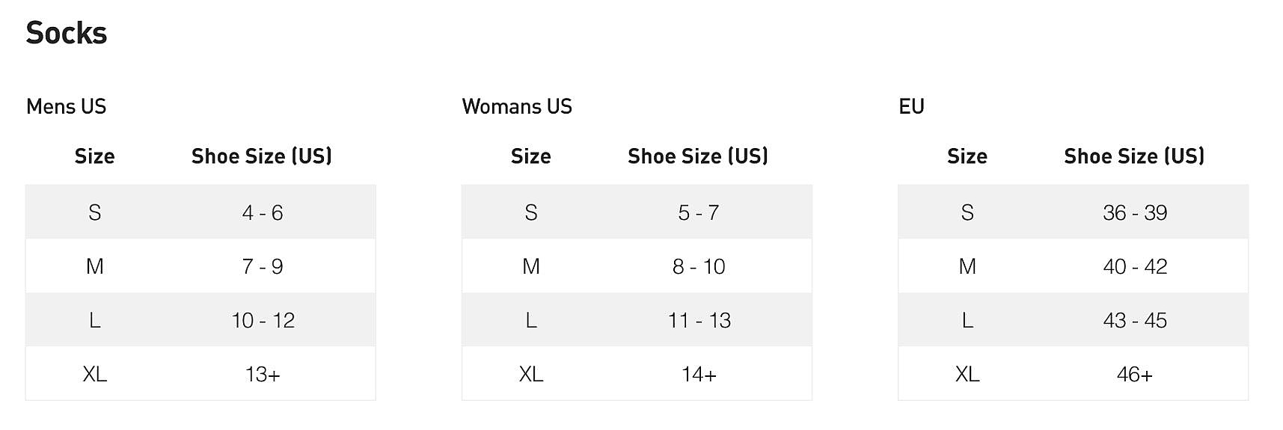
Task: Click Womans shoe size 11 - 13 cell
Action: click(x=699, y=321)
